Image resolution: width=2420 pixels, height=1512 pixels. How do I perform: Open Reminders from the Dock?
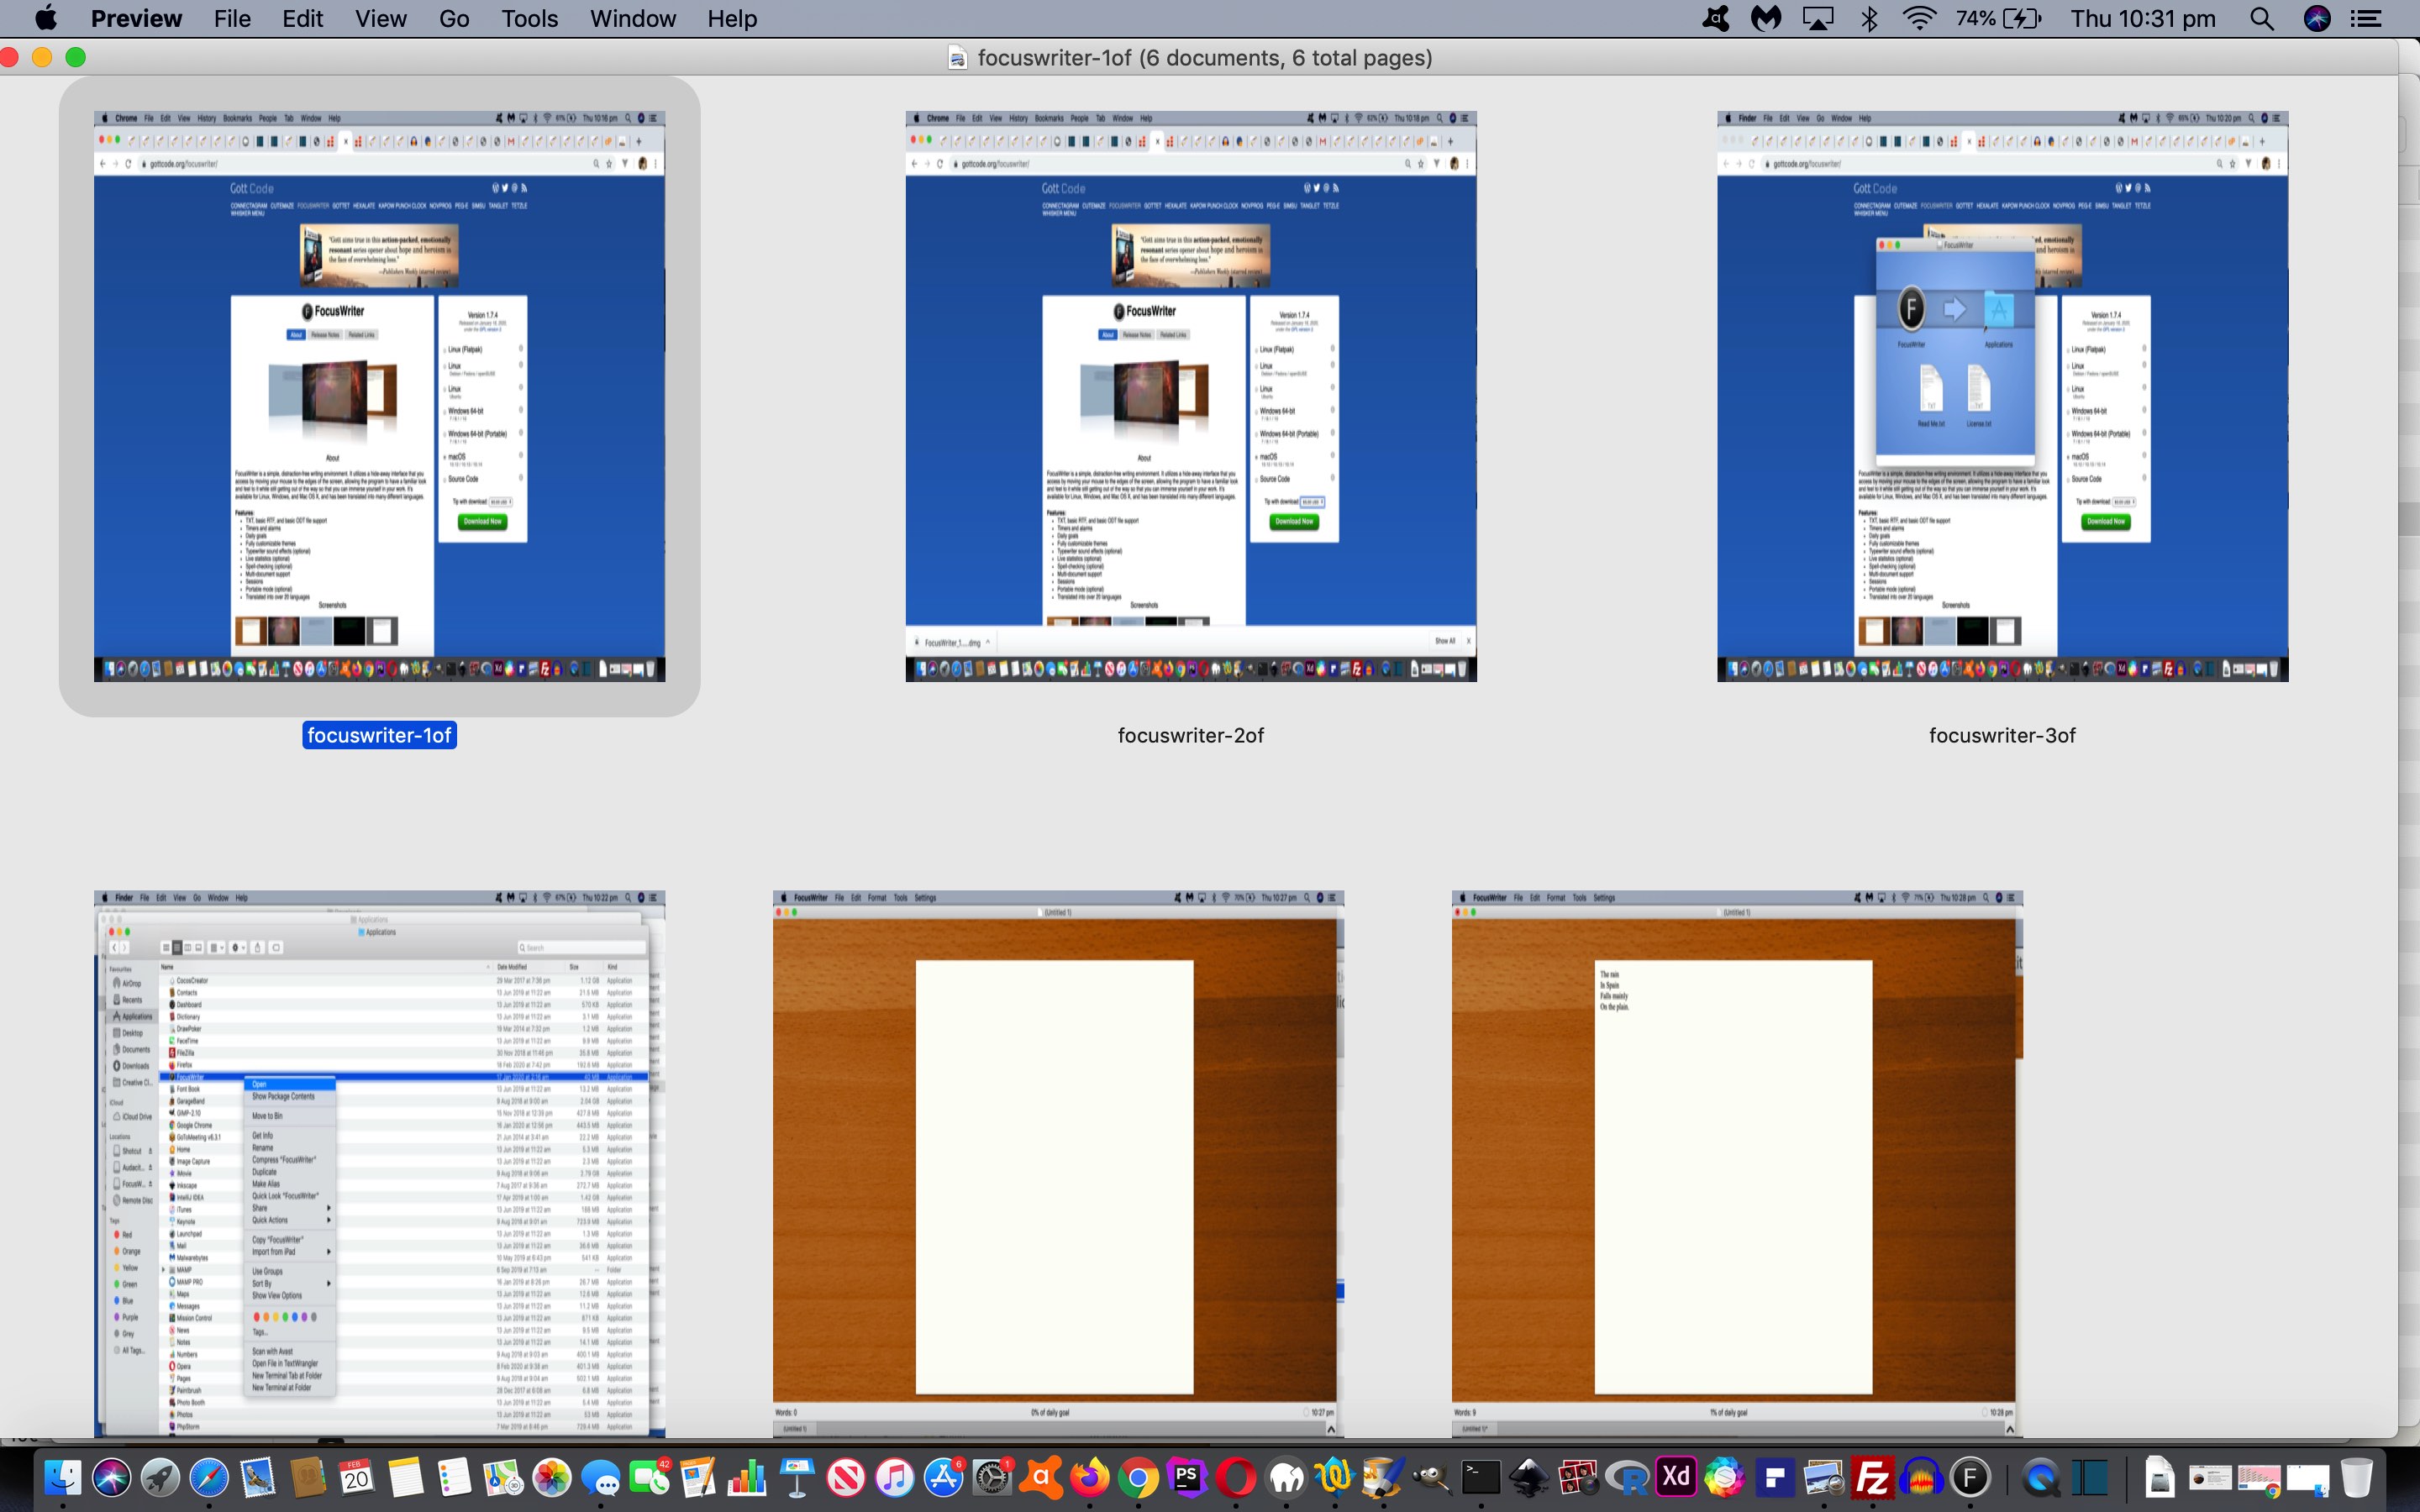tap(454, 1477)
